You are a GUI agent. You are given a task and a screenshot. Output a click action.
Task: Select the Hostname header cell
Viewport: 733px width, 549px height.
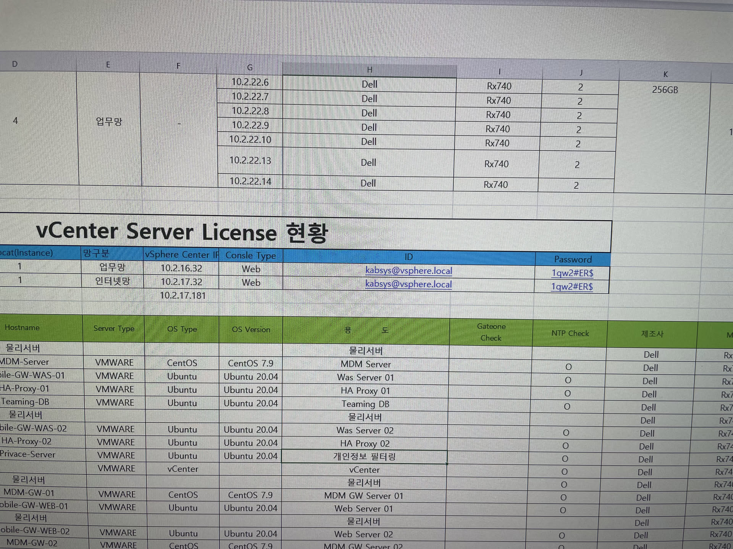(22, 327)
